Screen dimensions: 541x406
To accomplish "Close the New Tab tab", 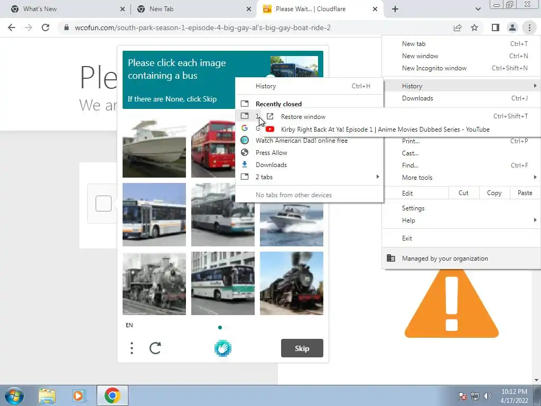I will click(249, 9).
